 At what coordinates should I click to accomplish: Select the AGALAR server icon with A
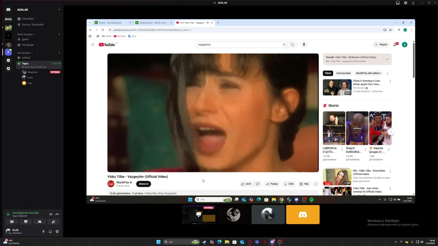(9, 52)
